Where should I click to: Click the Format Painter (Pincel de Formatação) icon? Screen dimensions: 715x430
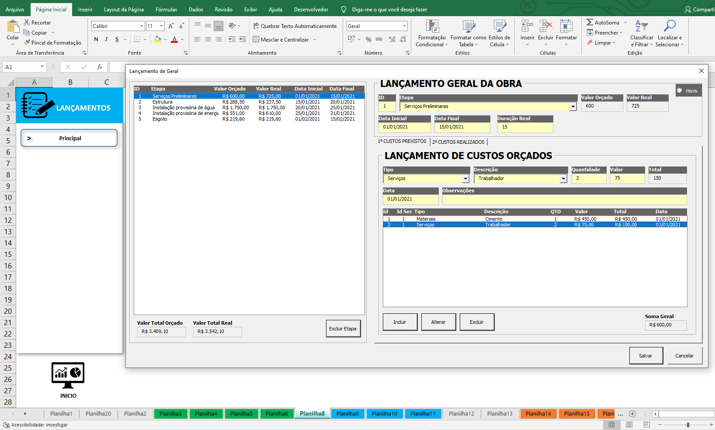pyautogui.click(x=27, y=42)
